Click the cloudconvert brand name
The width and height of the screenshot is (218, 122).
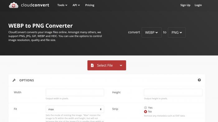(x=35, y=5)
